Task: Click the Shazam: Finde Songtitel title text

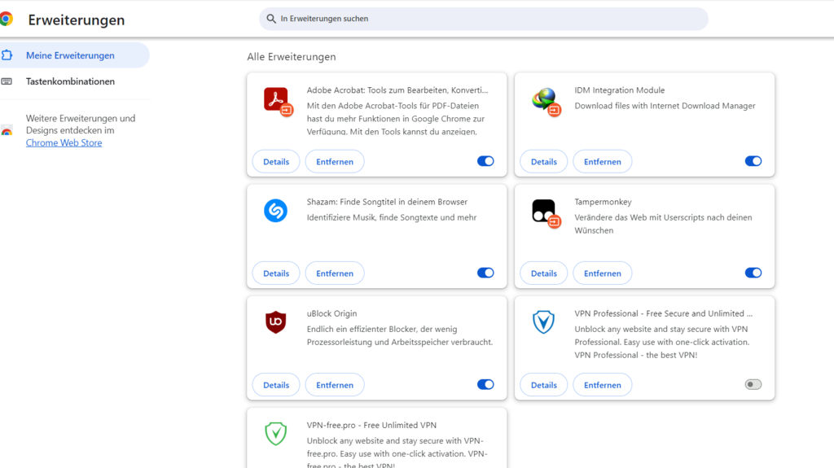Action: coord(387,202)
